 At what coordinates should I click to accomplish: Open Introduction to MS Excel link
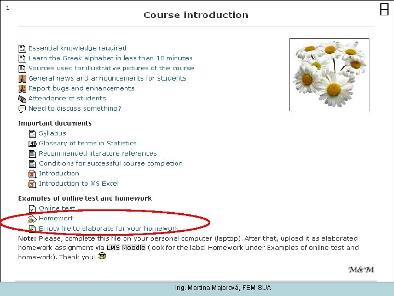click(79, 184)
